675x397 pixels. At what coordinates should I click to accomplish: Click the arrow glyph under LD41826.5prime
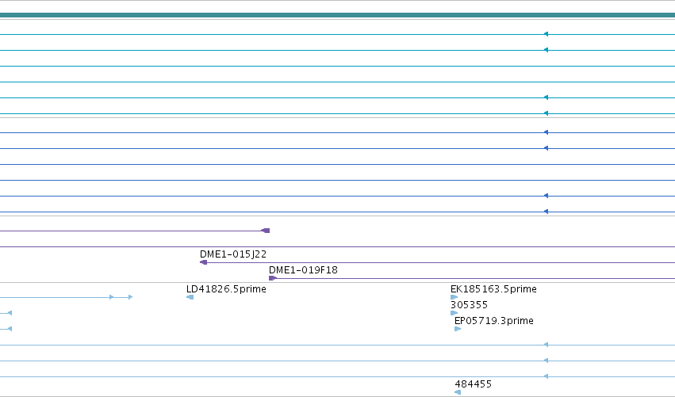click(190, 297)
